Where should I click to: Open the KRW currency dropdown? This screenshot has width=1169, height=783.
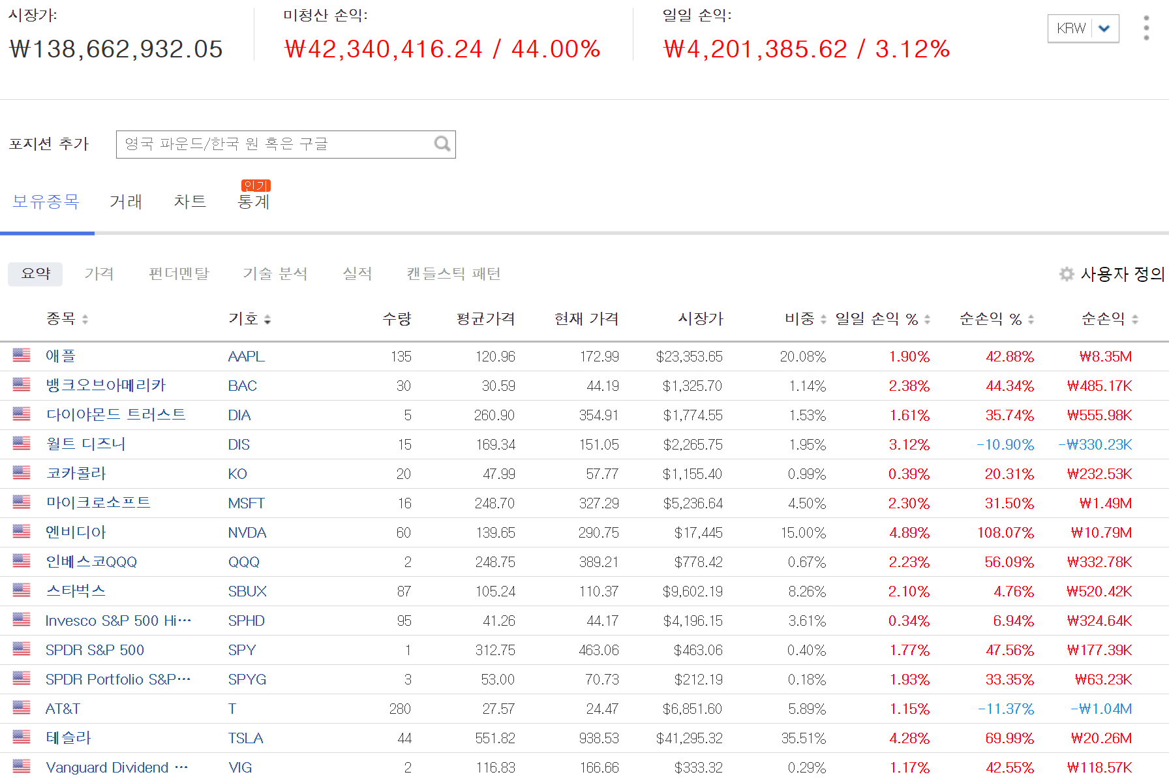point(1083,28)
